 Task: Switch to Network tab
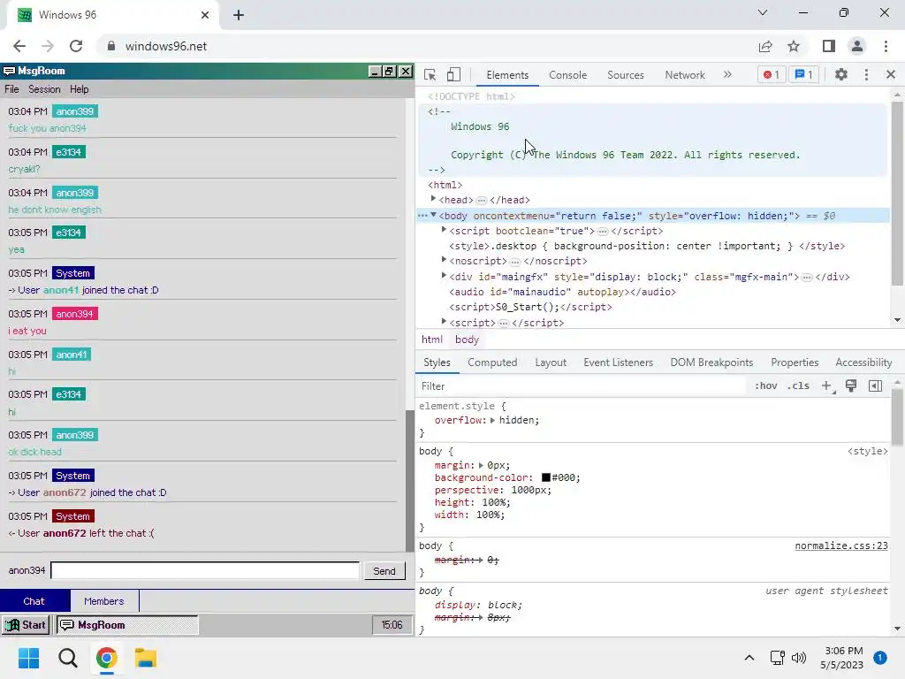685,75
